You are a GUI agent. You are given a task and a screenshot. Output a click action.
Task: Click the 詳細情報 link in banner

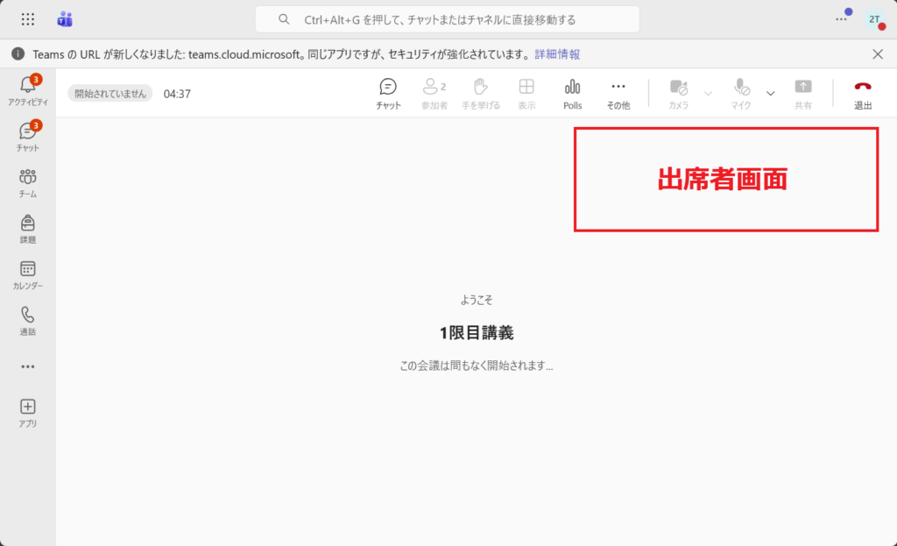(x=557, y=54)
